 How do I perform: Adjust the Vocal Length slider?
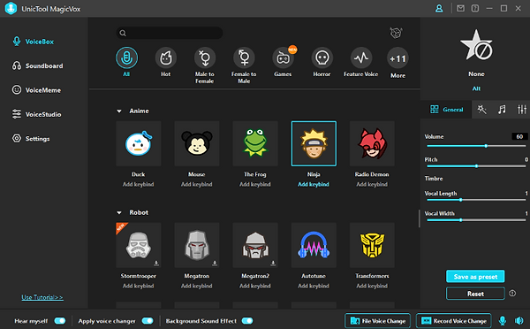click(476, 200)
